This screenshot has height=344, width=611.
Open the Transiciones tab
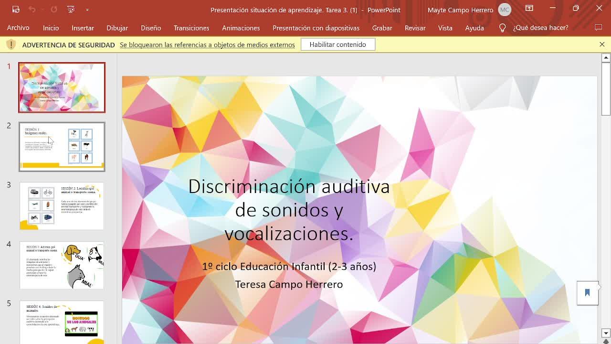[191, 28]
